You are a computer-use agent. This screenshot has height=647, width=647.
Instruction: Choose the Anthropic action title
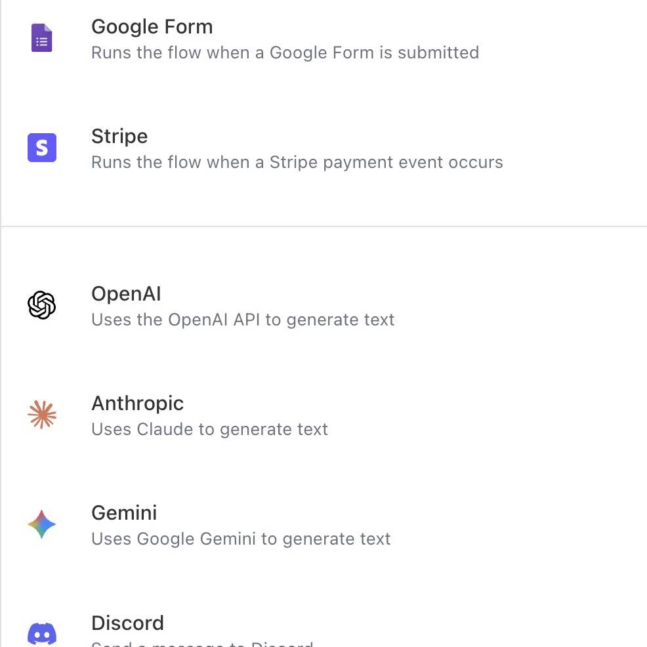pos(137,404)
